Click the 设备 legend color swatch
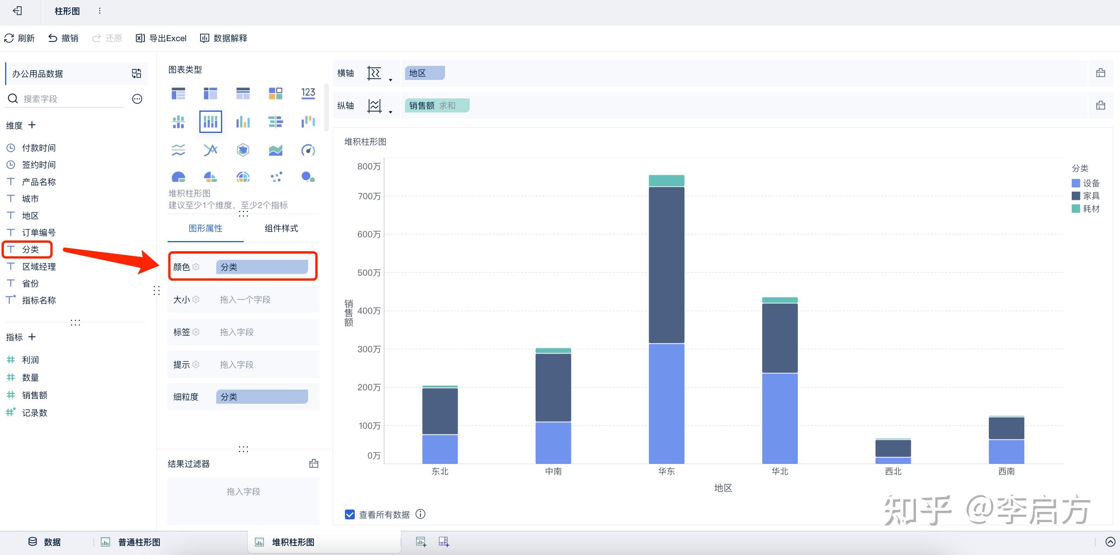 [x=1076, y=183]
